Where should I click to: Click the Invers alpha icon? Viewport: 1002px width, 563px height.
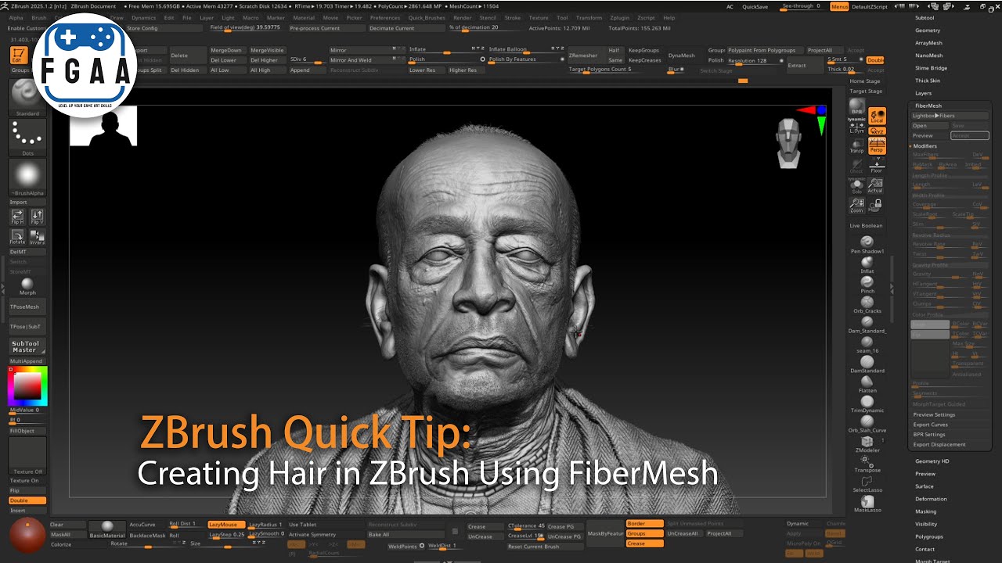point(37,236)
